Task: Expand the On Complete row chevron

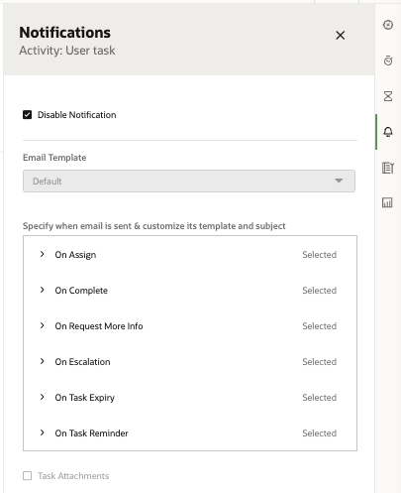Action: coord(43,290)
